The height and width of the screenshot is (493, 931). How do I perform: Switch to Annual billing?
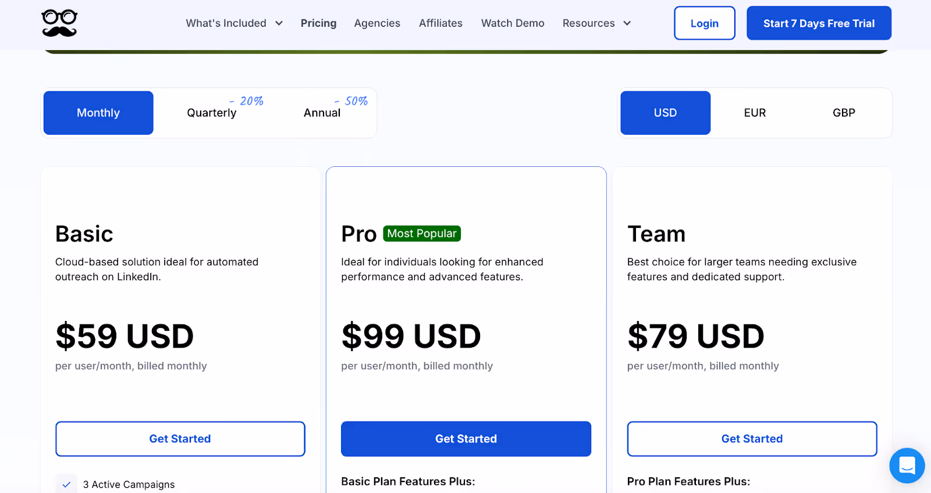tap(322, 113)
